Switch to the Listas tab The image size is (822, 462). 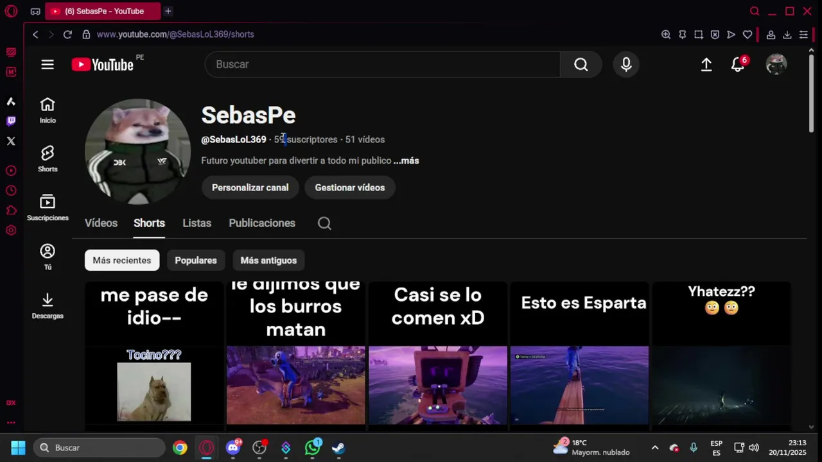point(197,223)
